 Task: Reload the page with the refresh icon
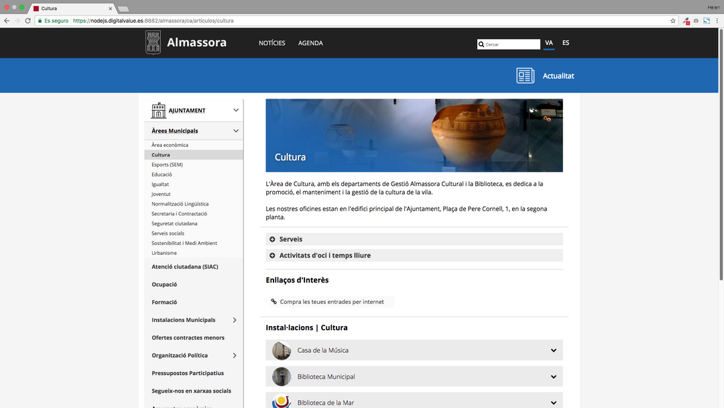coord(27,21)
